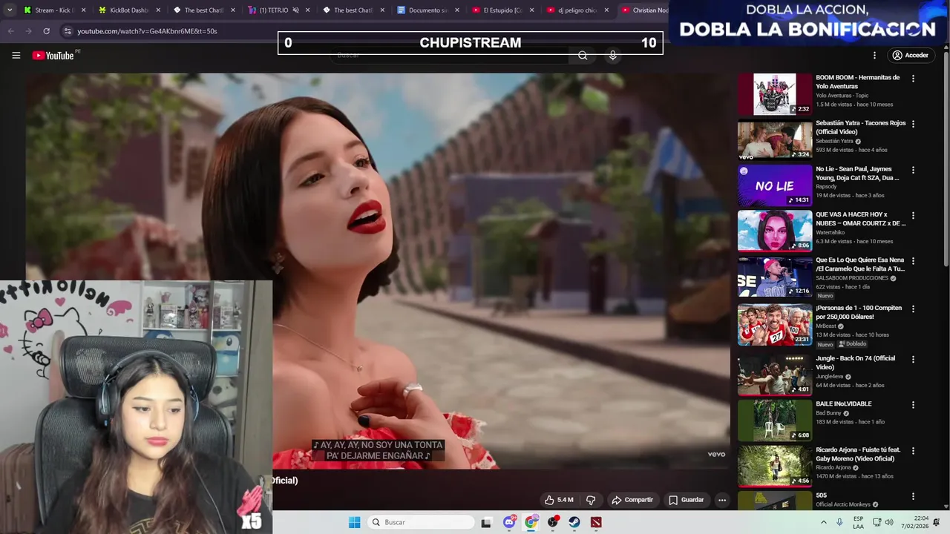Focus the youtube.com address bar URL

147,31
